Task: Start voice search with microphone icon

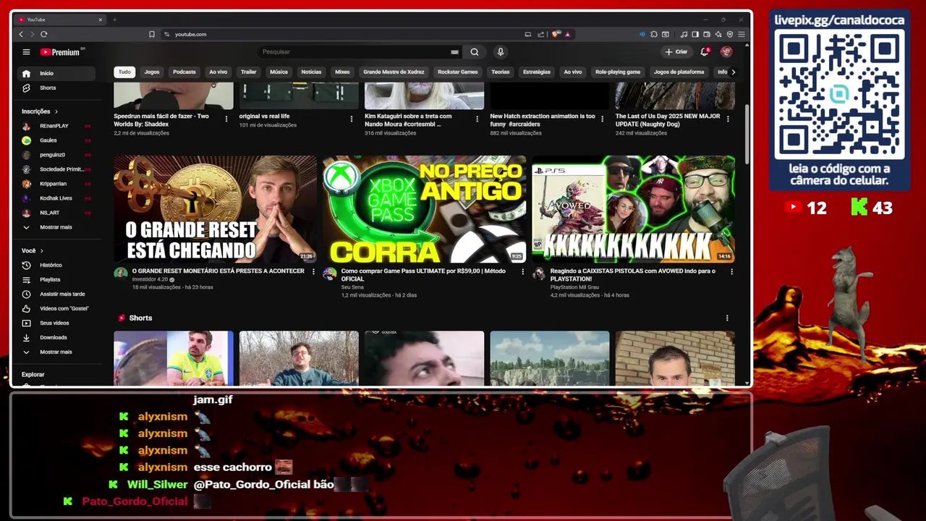Action: [x=500, y=52]
